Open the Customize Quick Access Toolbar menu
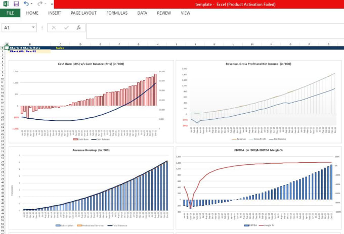The height and width of the screenshot is (234, 344). click(x=52, y=4)
